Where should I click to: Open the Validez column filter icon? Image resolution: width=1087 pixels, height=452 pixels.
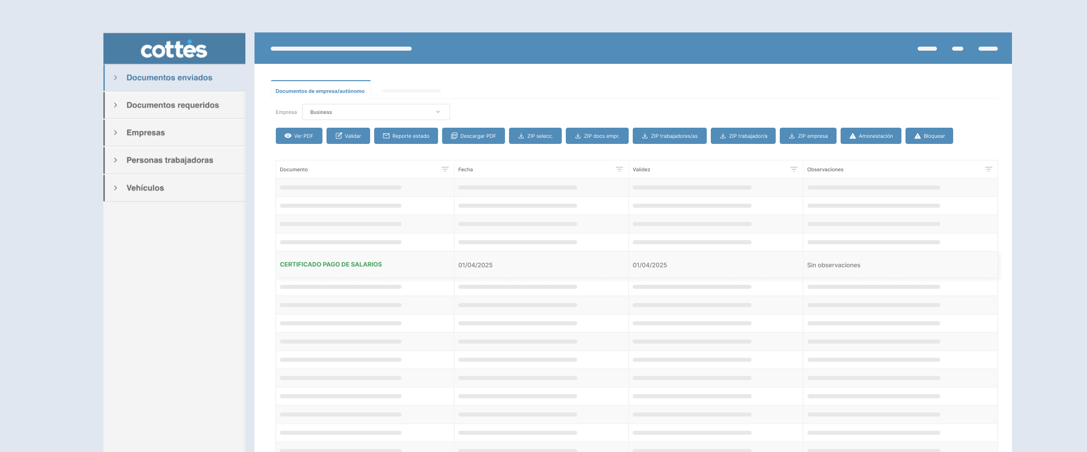pos(793,169)
